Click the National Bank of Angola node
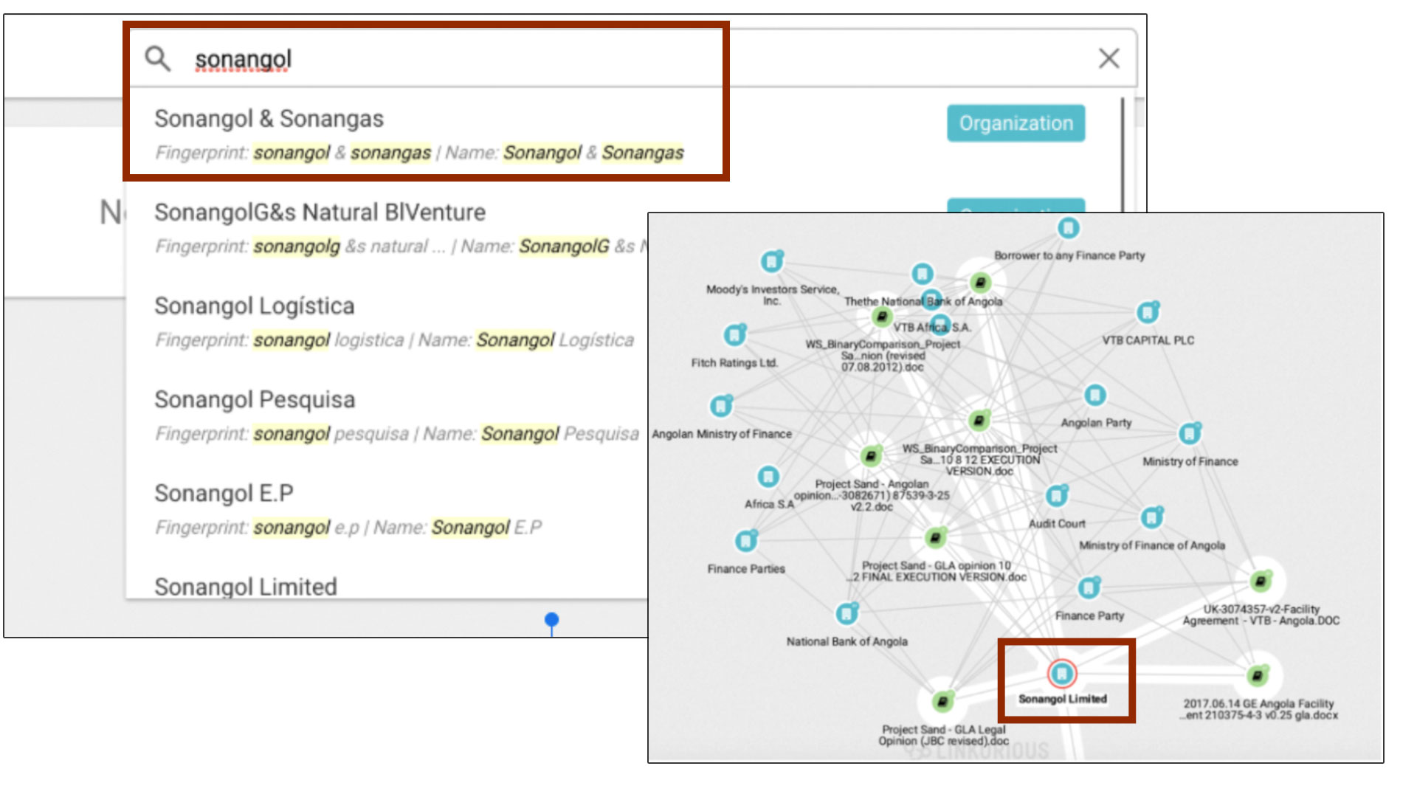The width and height of the screenshot is (1417, 797). pyautogui.click(x=847, y=613)
